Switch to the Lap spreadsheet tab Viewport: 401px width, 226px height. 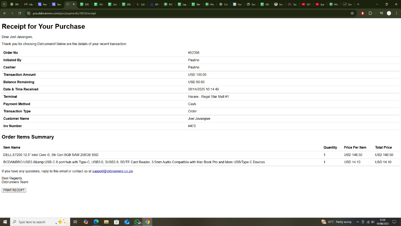182,4
